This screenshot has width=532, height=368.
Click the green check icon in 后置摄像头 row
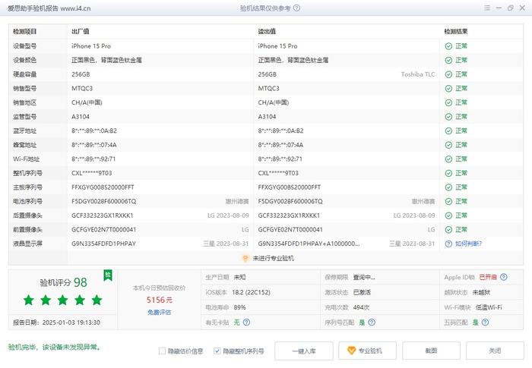pos(448,215)
